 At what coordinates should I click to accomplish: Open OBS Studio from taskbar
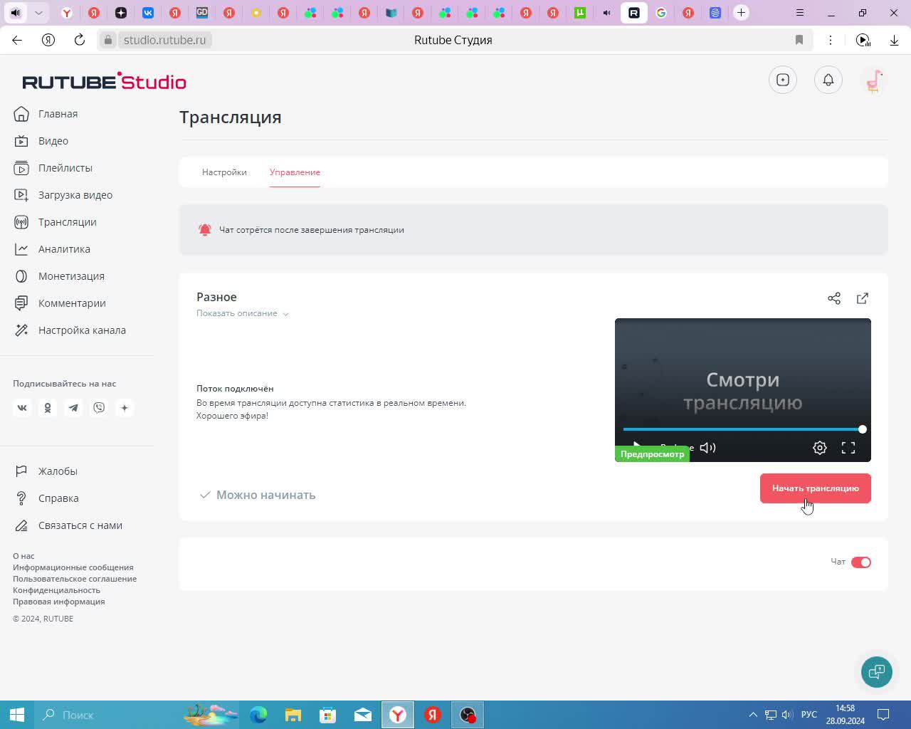tap(468, 715)
